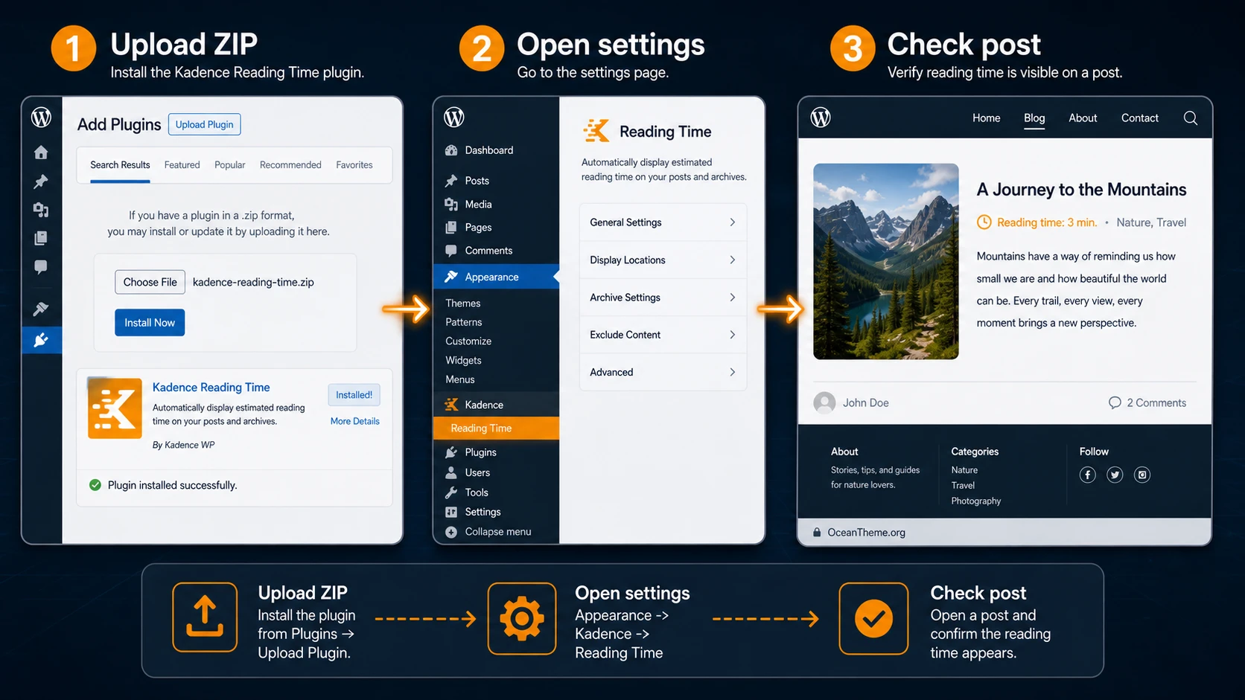1245x700 pixels.
Task: Click the Installed! button
Action: tap(354, 395)
